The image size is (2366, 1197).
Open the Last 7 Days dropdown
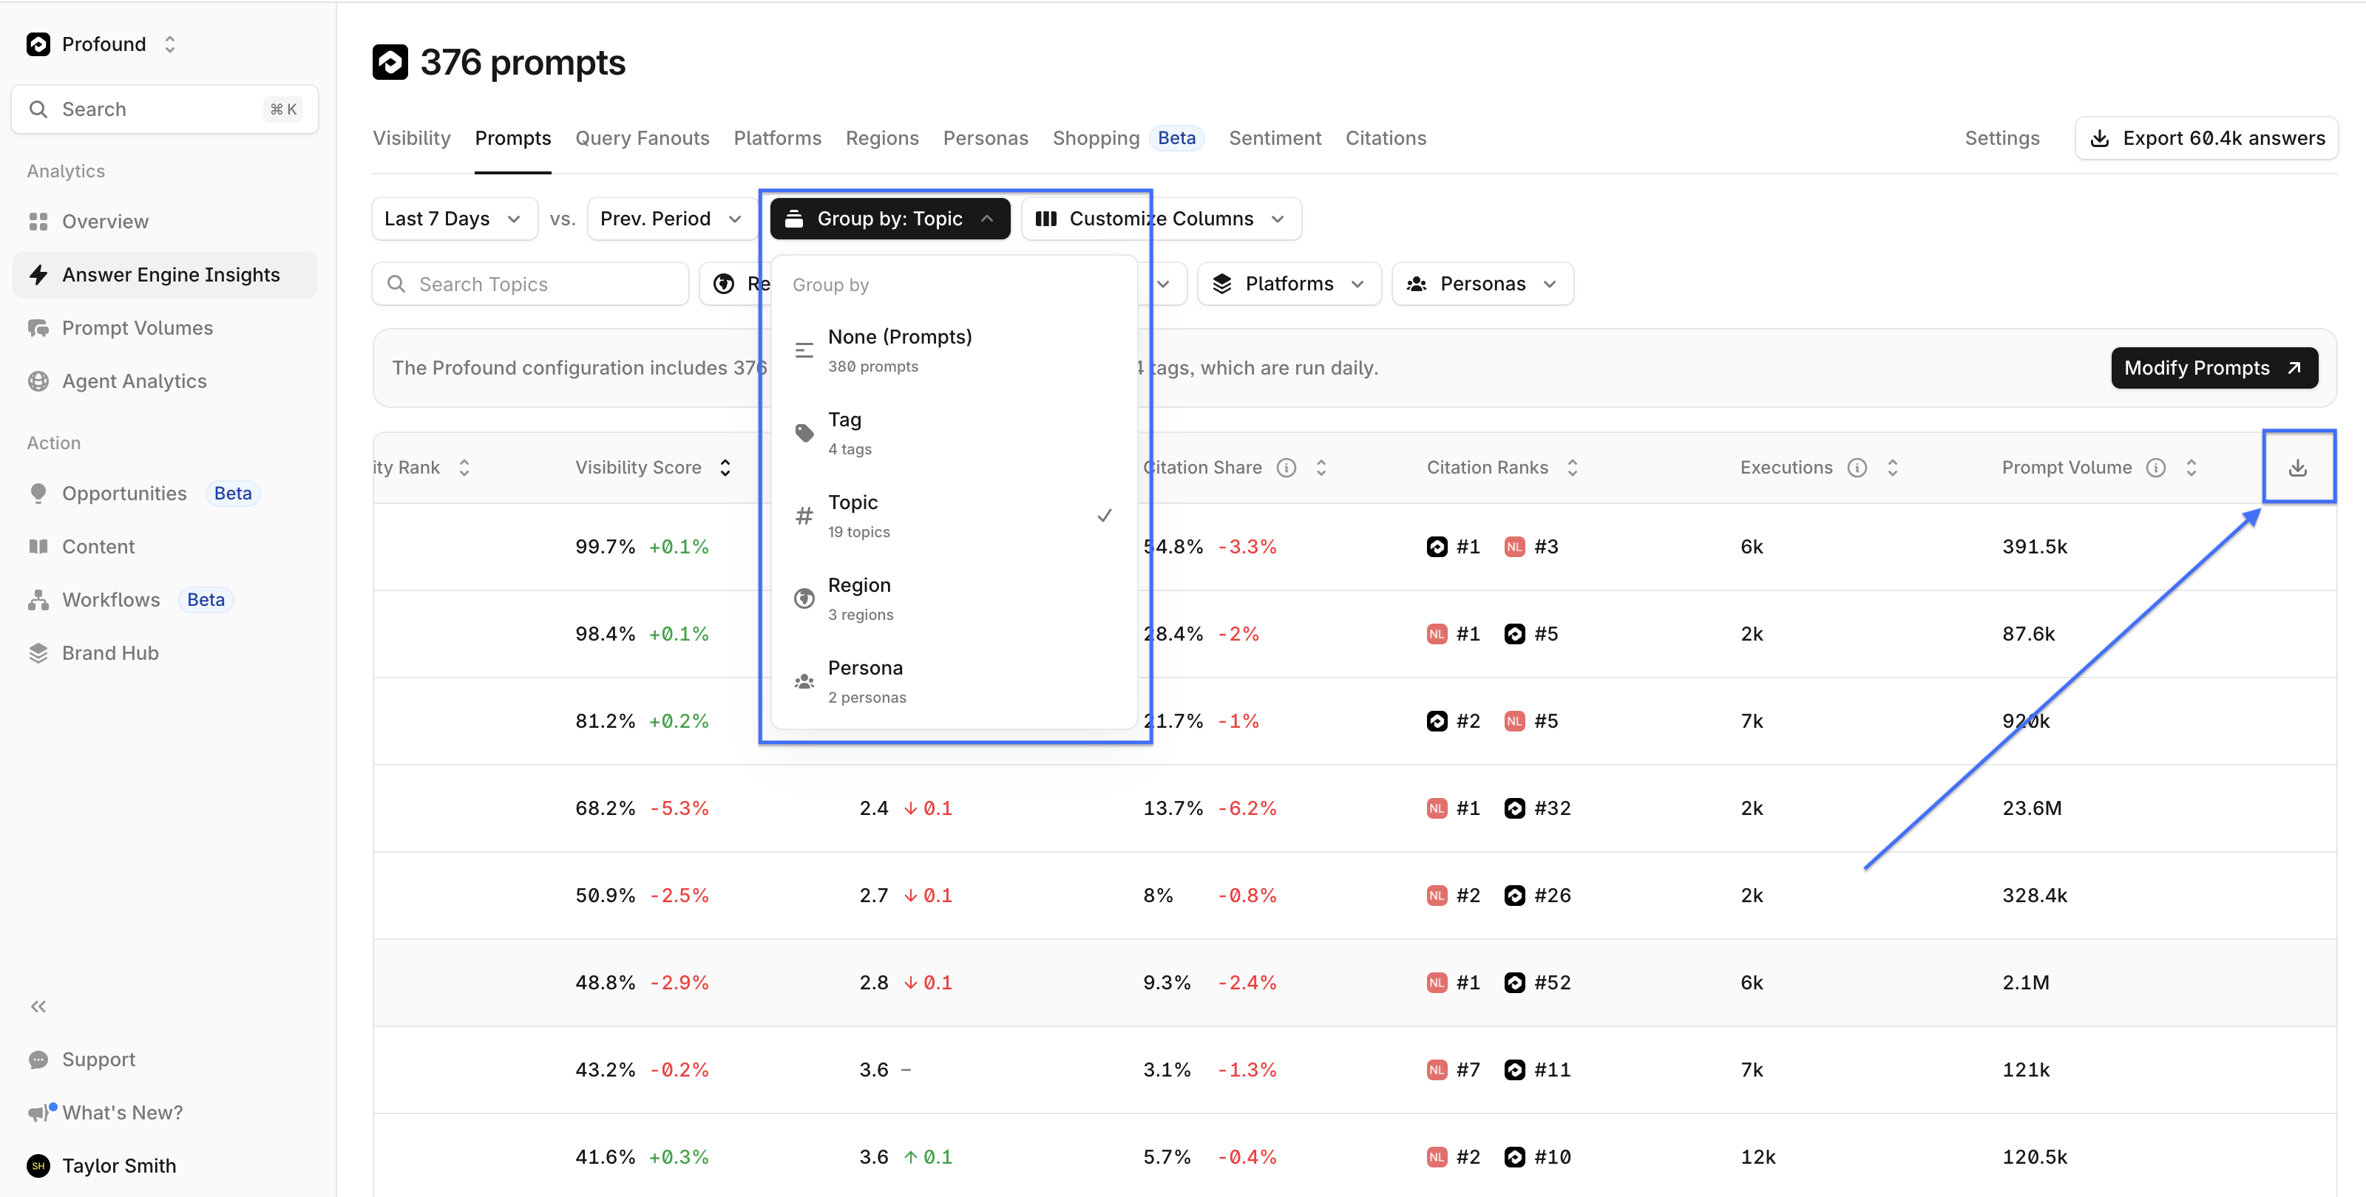click(x=454, y=219)
